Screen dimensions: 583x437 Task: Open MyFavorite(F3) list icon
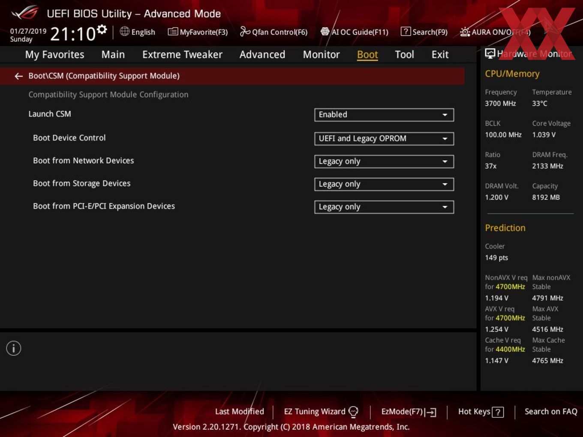click(173, 32)
